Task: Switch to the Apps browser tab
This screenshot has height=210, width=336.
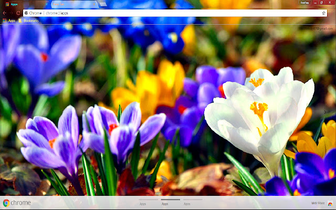Action: (25, 4)
